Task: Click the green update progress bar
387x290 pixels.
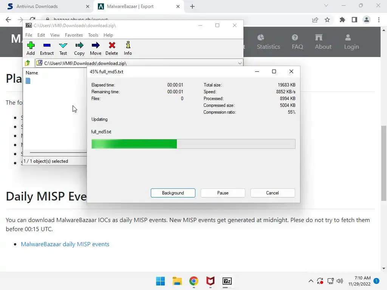Action: (x=193, y=144)
